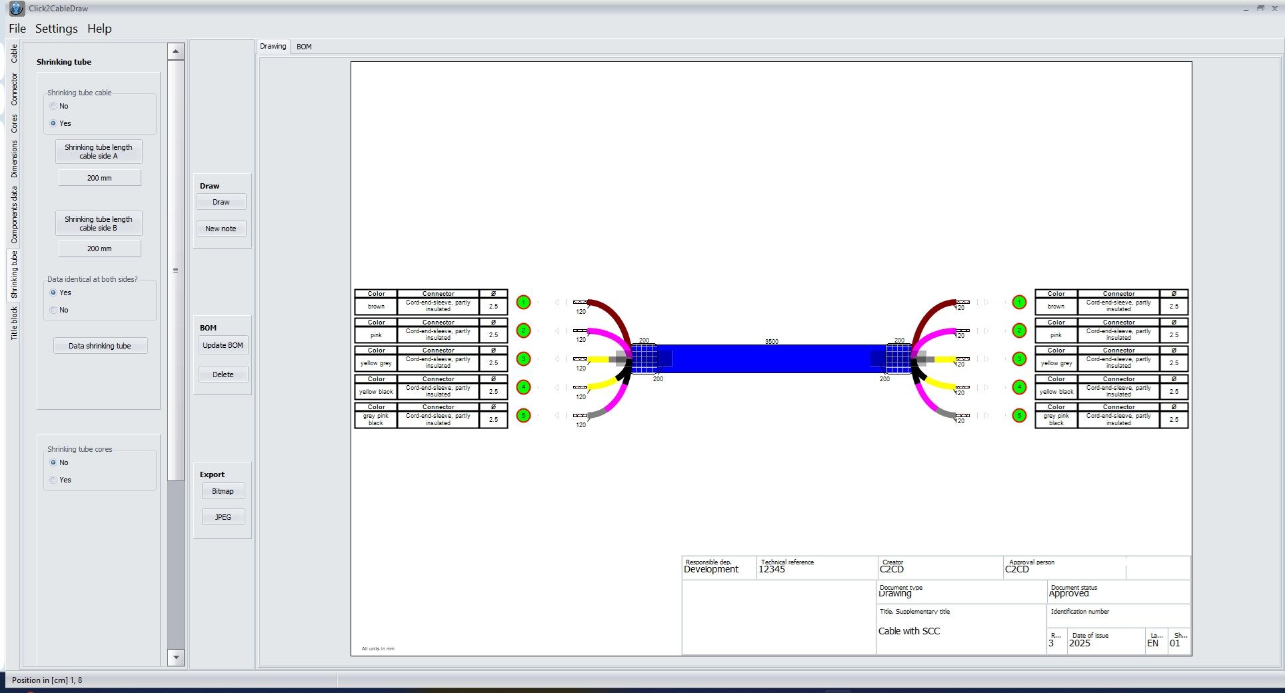The image size is (1285, 693).
Task: Click green core marker 3 on left side
Action: click(523, 359)
